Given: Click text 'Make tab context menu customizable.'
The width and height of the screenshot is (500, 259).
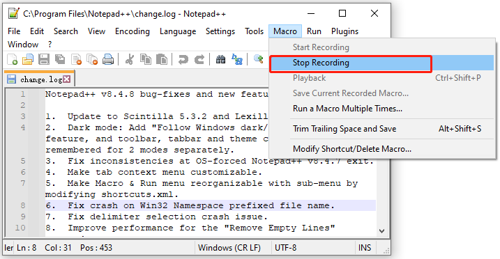Looking at the screenshot, I should [165, 172].
